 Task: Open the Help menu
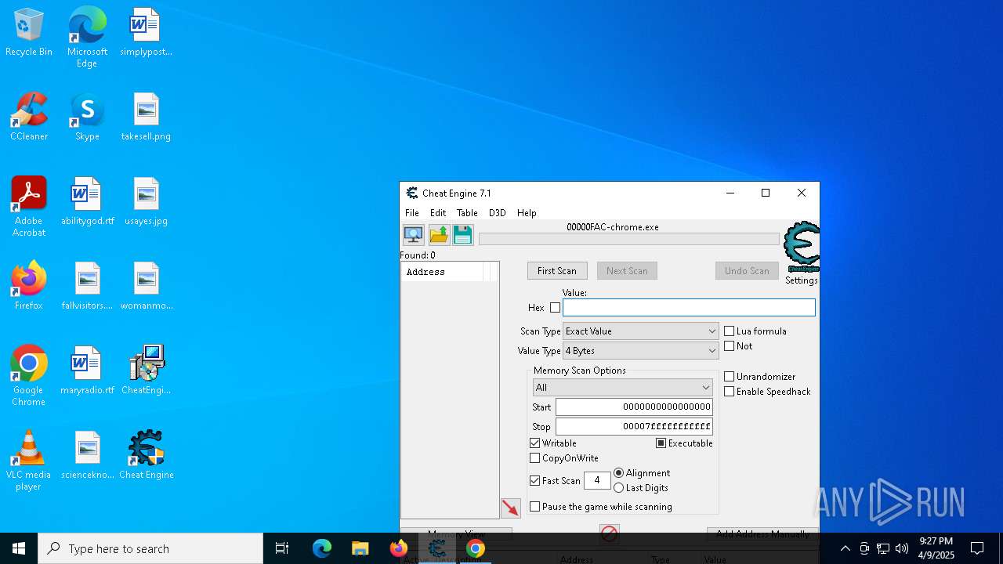pos(527,213)
